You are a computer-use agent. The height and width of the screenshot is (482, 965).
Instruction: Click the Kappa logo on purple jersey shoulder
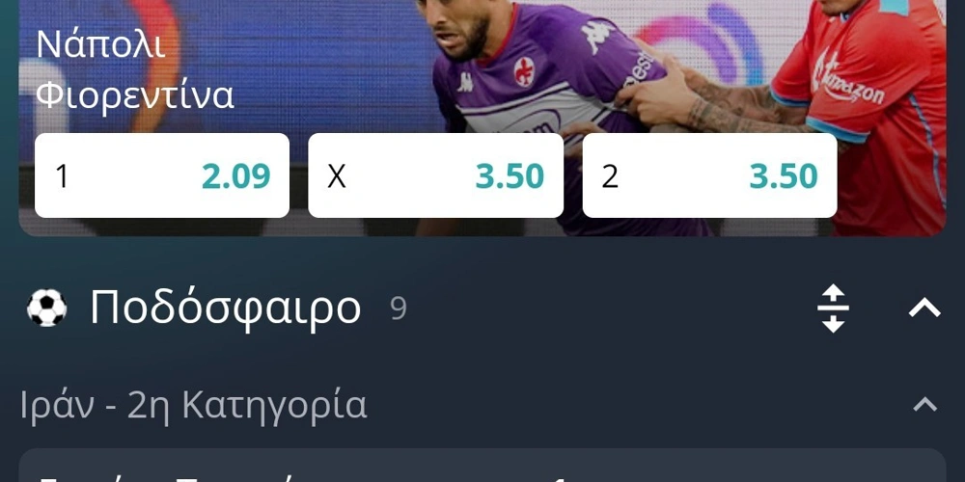(594, 37)
